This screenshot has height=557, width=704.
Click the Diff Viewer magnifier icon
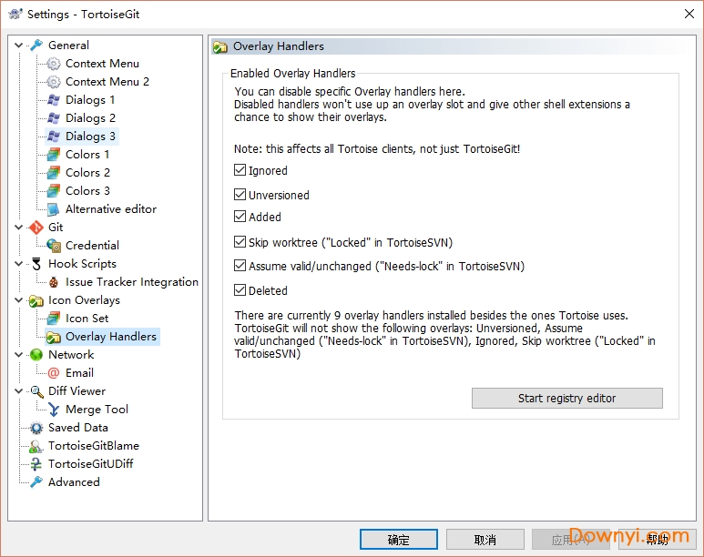click(36, 391)
